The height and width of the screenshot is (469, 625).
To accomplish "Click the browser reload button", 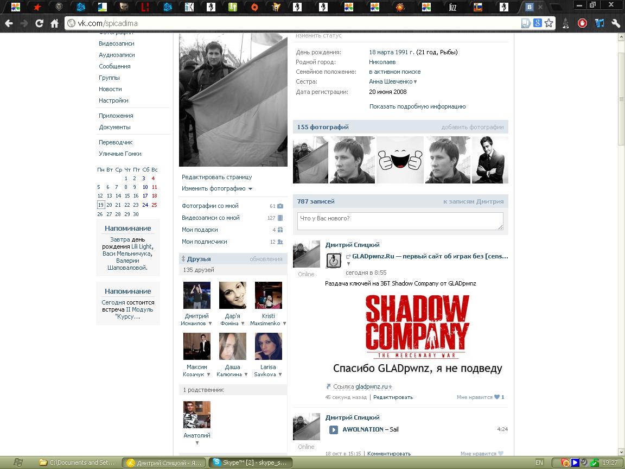I will [x=39, y=23].
